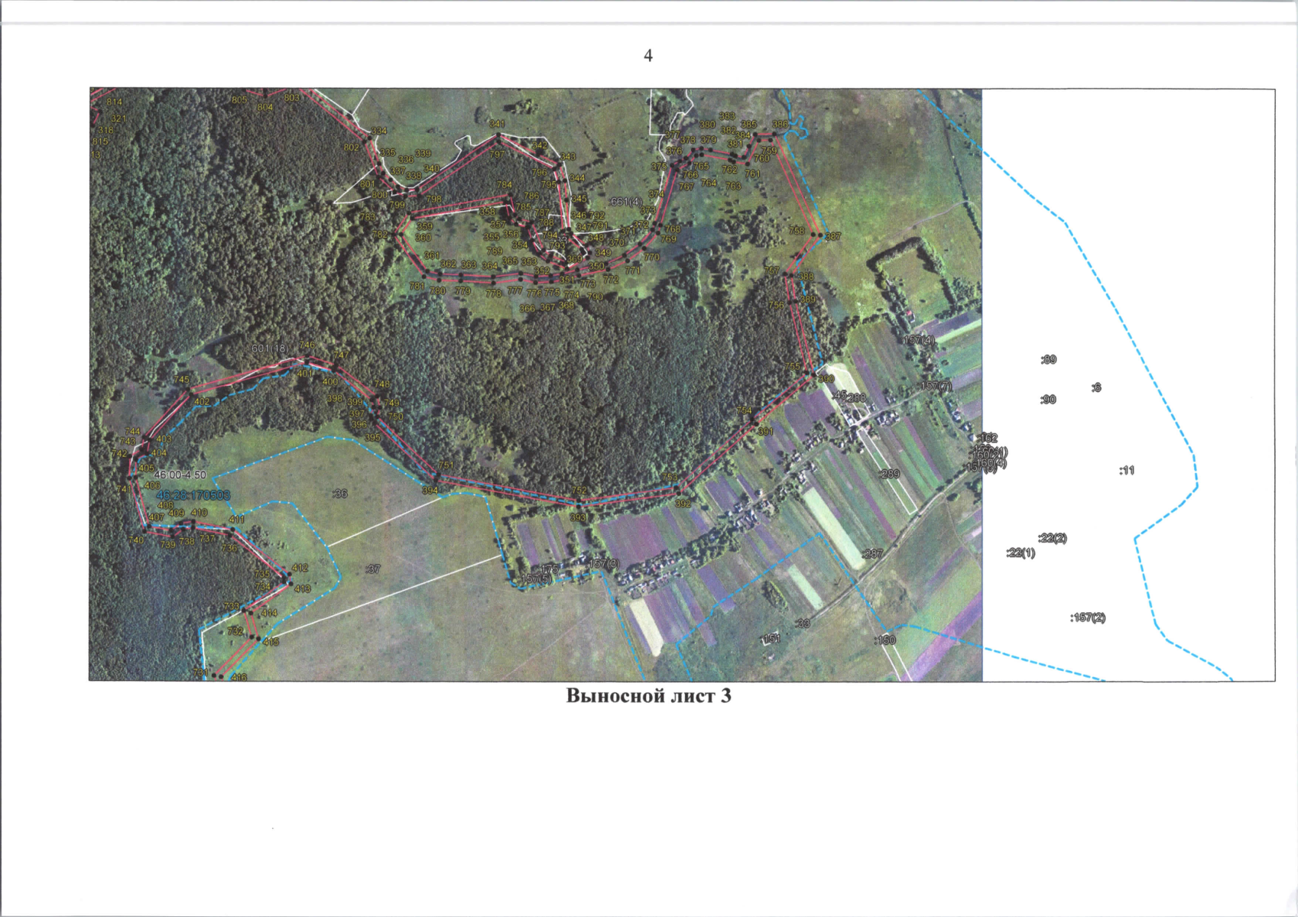Click parcel label :89
Image resolution: width=1298 pixels, height=917 pixels.
pyautogui.click(x=1048, y=360)
